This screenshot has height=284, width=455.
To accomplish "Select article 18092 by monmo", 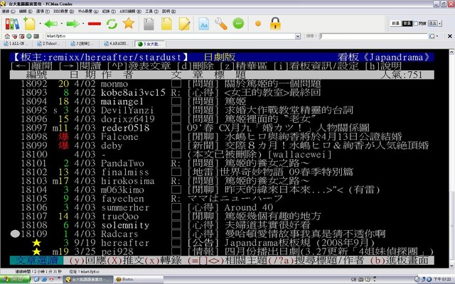I will pyautogui.click(x=222, y=84).
